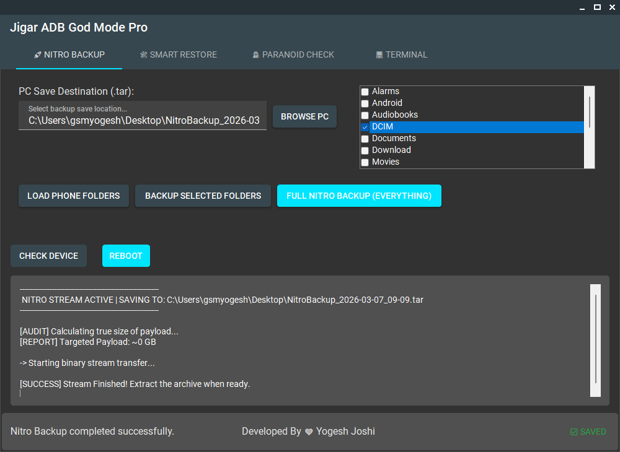Check the Alarms folder checkbox

[x=365, y=92]
